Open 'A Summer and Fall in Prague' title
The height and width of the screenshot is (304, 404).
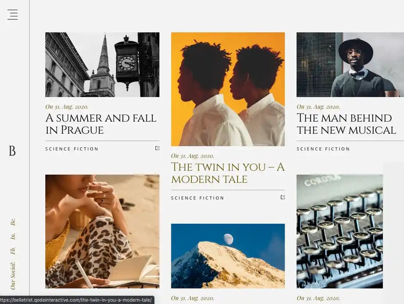pyautogui.click(x=101, y=124)
